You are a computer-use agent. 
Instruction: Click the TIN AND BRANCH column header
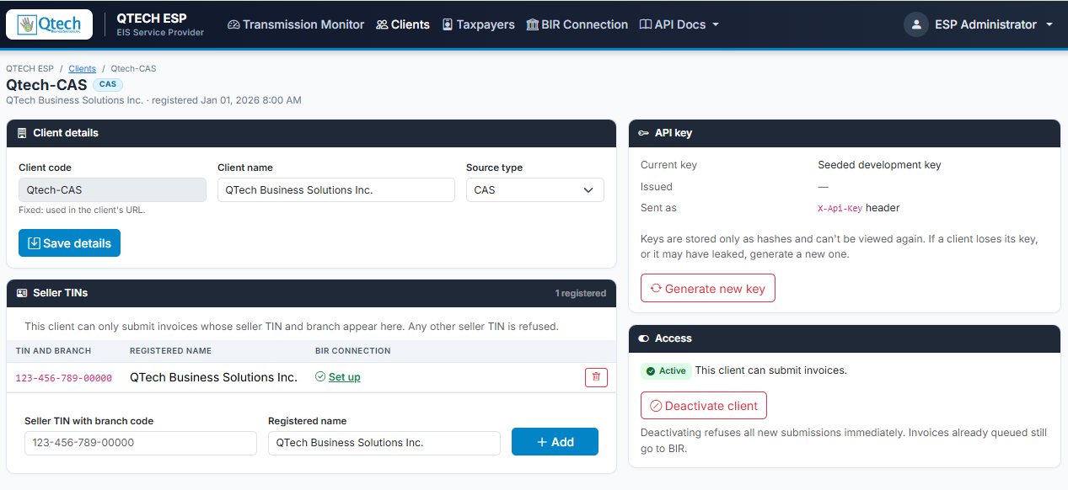(53, 351)
